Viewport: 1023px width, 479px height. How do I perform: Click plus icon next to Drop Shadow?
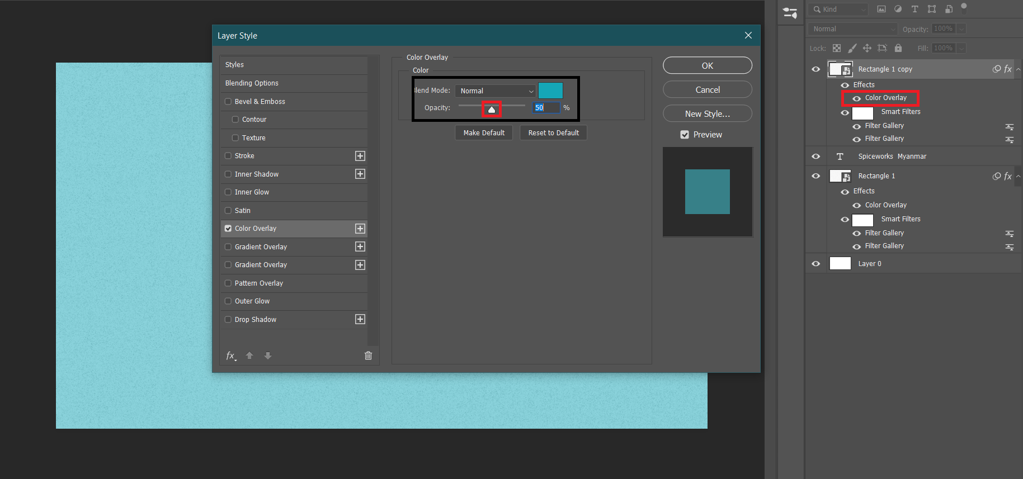[360, 319]
